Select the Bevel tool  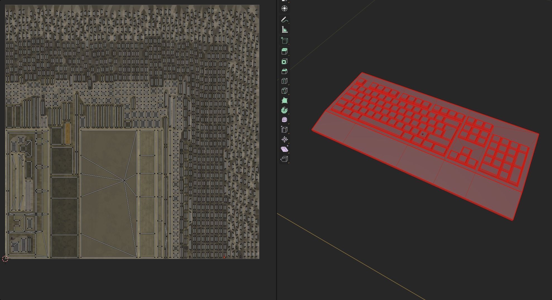[x=284, y=71]
